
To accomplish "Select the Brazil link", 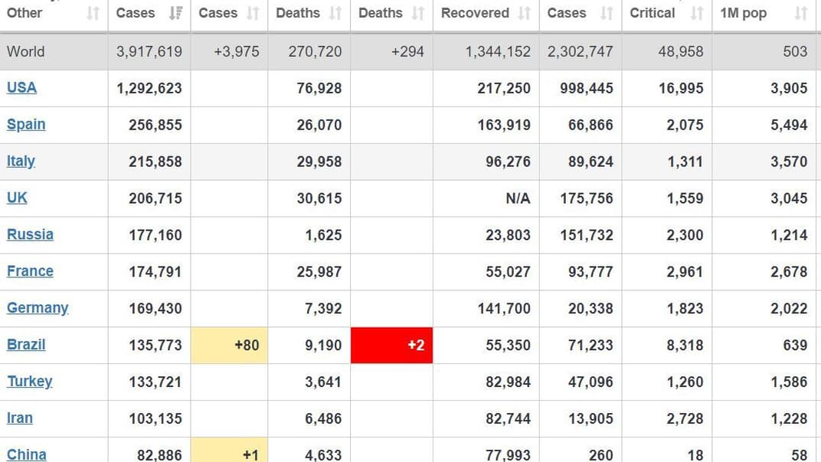I will point(26,345).
